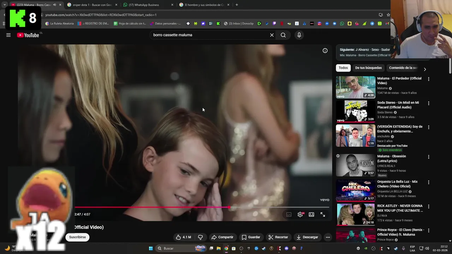The height and width of the screenshot is (254, 452).
Task: Open the Windows Start menu
Action: pyautogui.click(x=151, y=248)
